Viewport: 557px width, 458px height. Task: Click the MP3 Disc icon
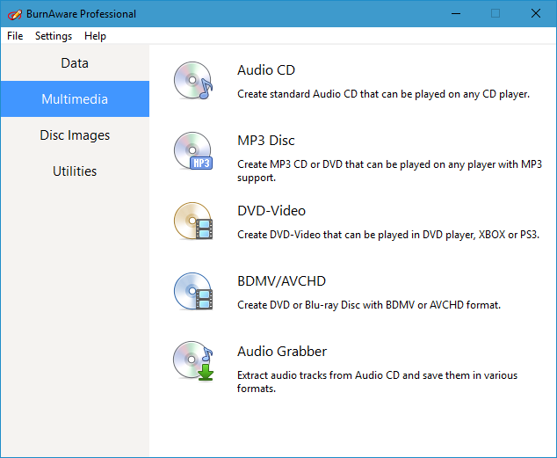pyautogui.click(x=193, y=151)
